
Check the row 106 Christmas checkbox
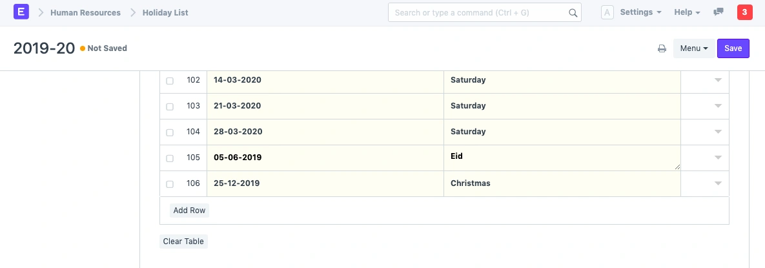coord(170,184)
